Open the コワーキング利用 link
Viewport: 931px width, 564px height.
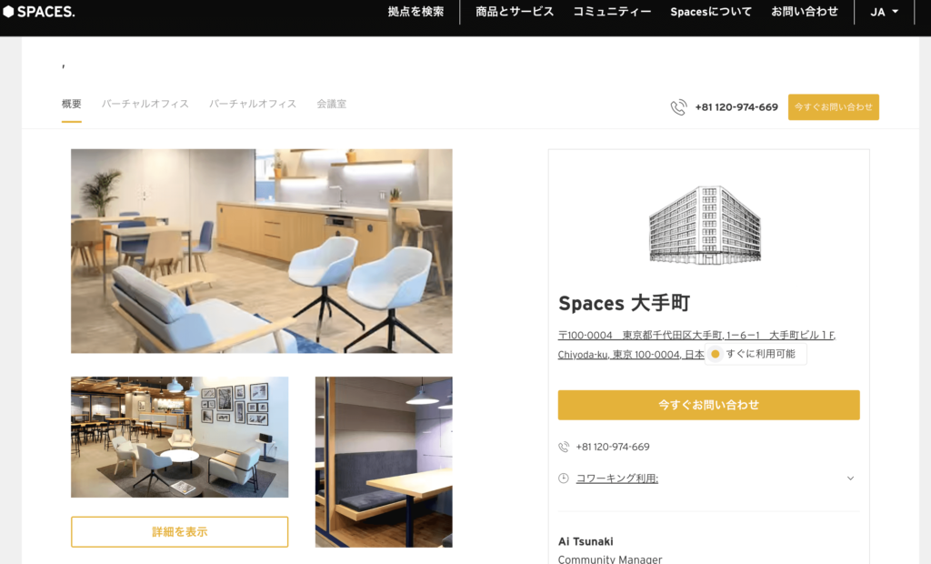(x=617, y=478)
